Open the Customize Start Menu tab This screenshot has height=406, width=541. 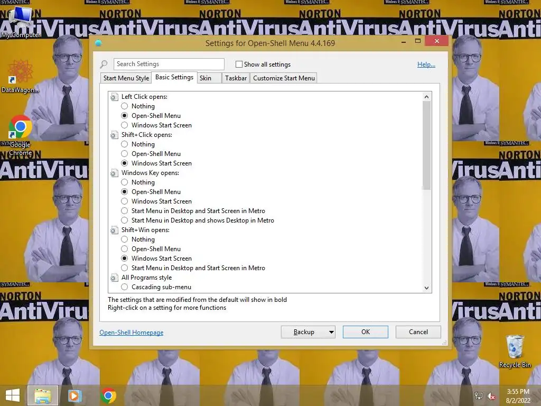[284, 78]
